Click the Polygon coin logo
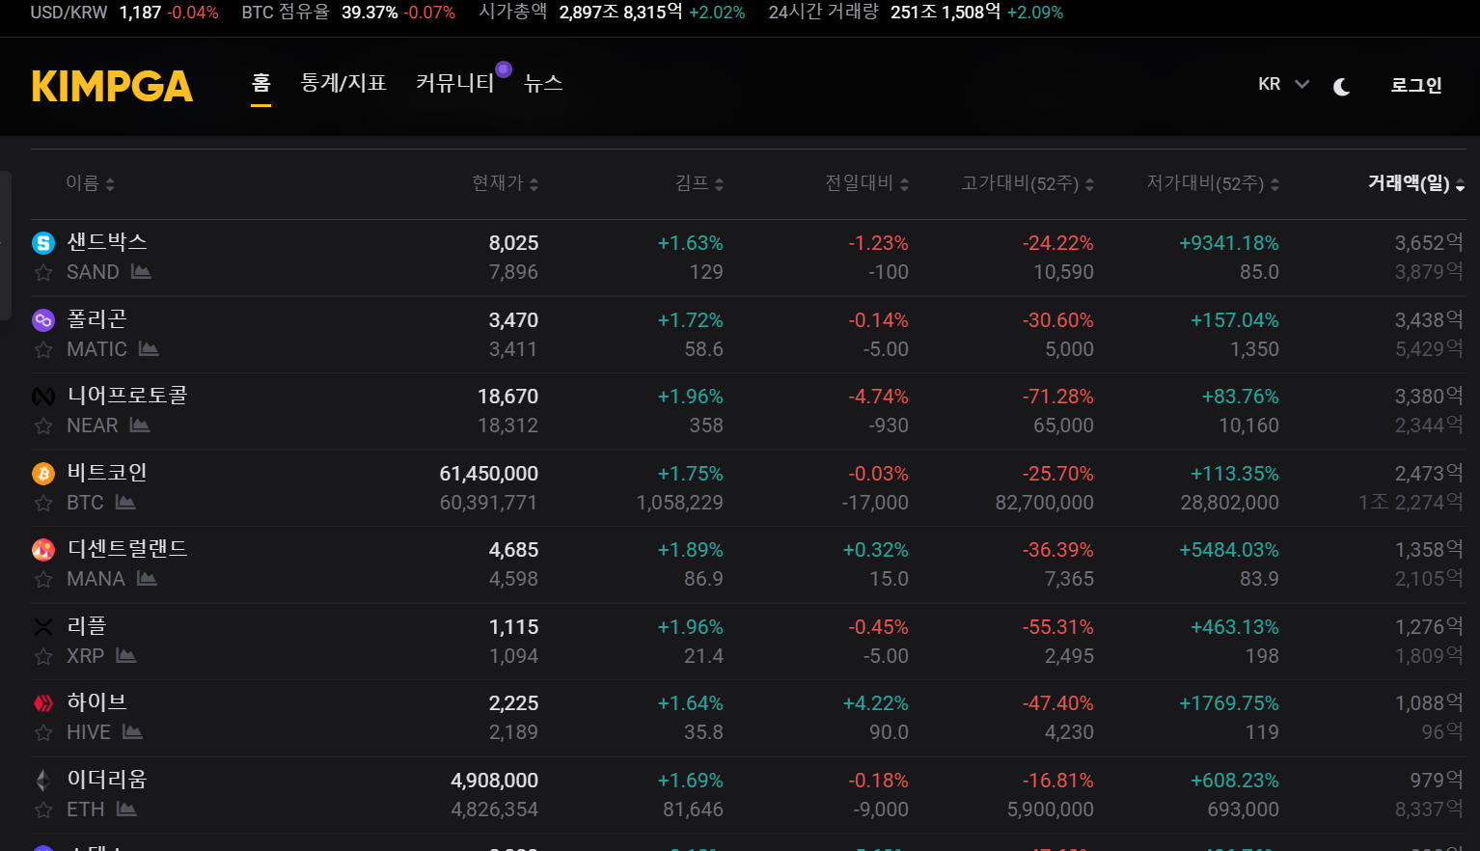Screen dimensions: 1480x851 43,320
